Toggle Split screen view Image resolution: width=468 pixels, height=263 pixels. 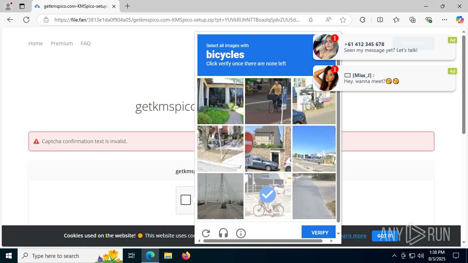tap(380, 20)
